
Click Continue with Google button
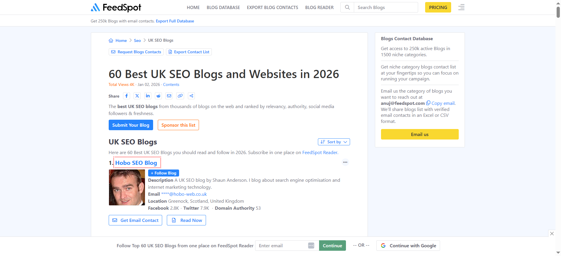coord(408,246)
